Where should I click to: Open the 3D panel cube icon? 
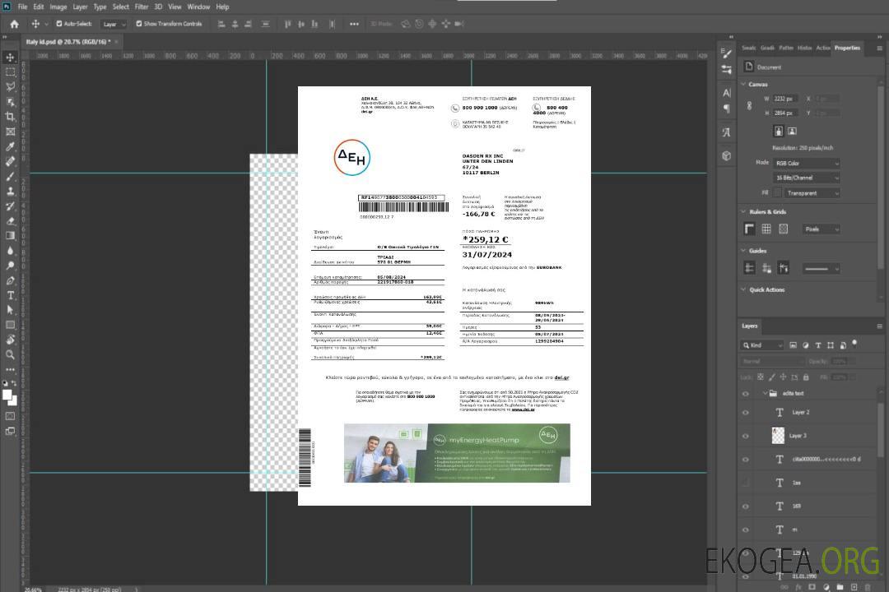click(727, 155)
